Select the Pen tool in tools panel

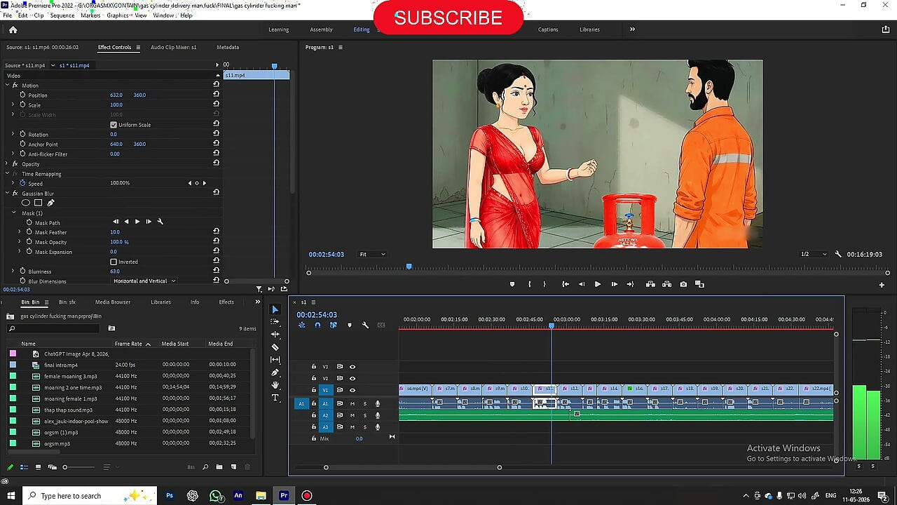275,372
